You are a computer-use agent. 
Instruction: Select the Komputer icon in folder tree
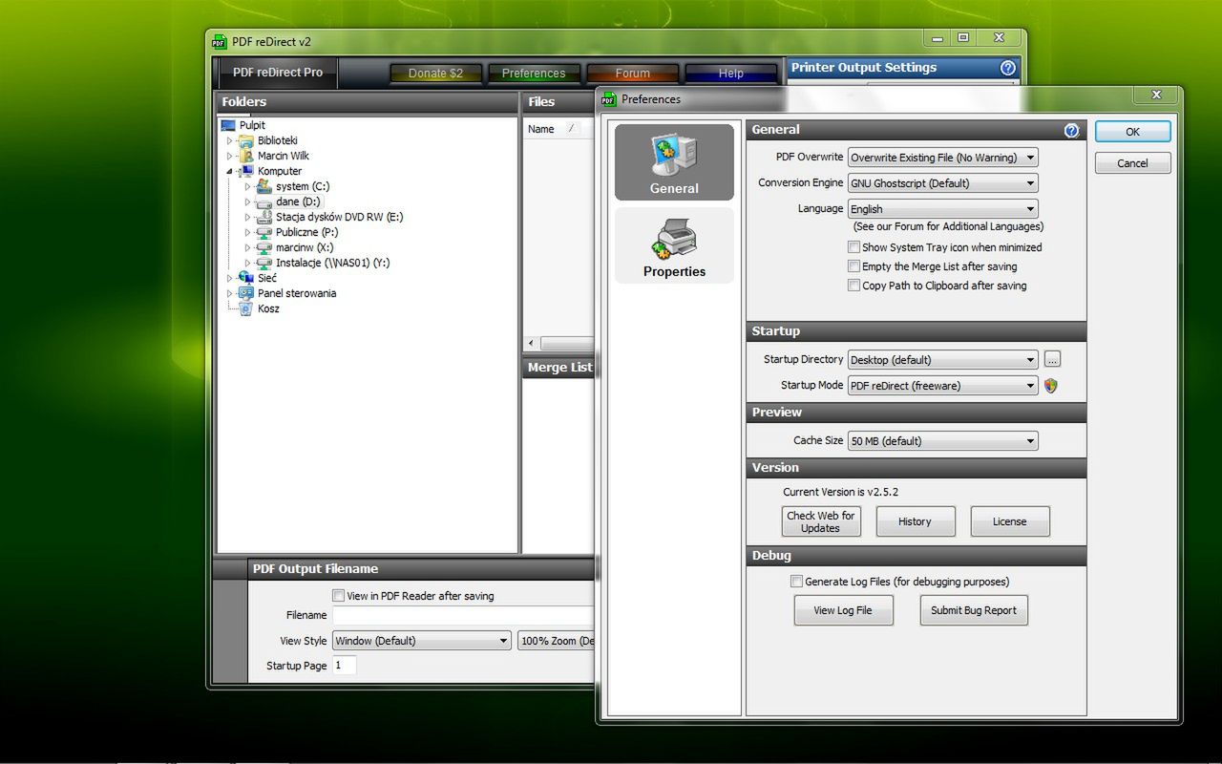click(x=246, y=171)
